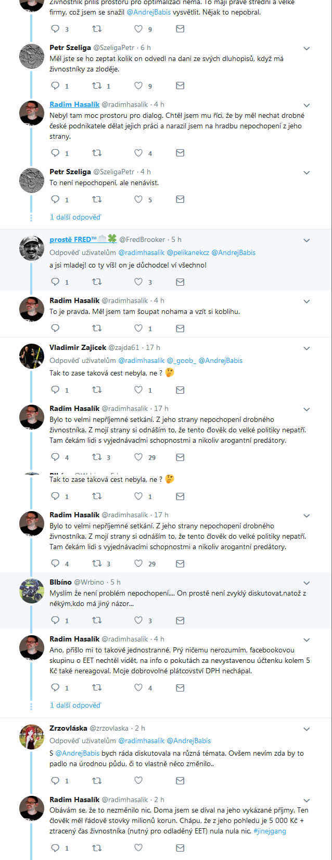
Task: Expand '1 další odpověď' under EET tweet
Action: (75, 705)
